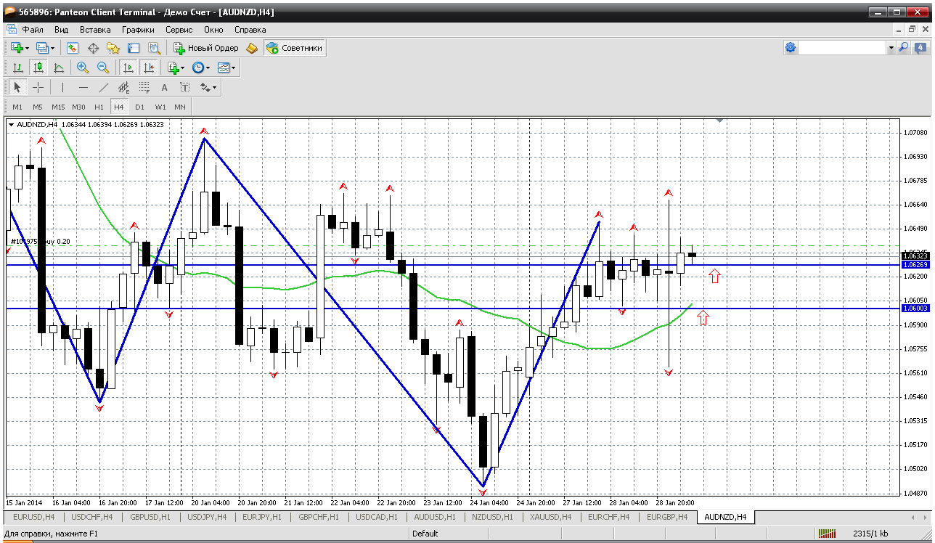935x543 pixels.
Task: Draw a trendline
Action: click(104, 88)
